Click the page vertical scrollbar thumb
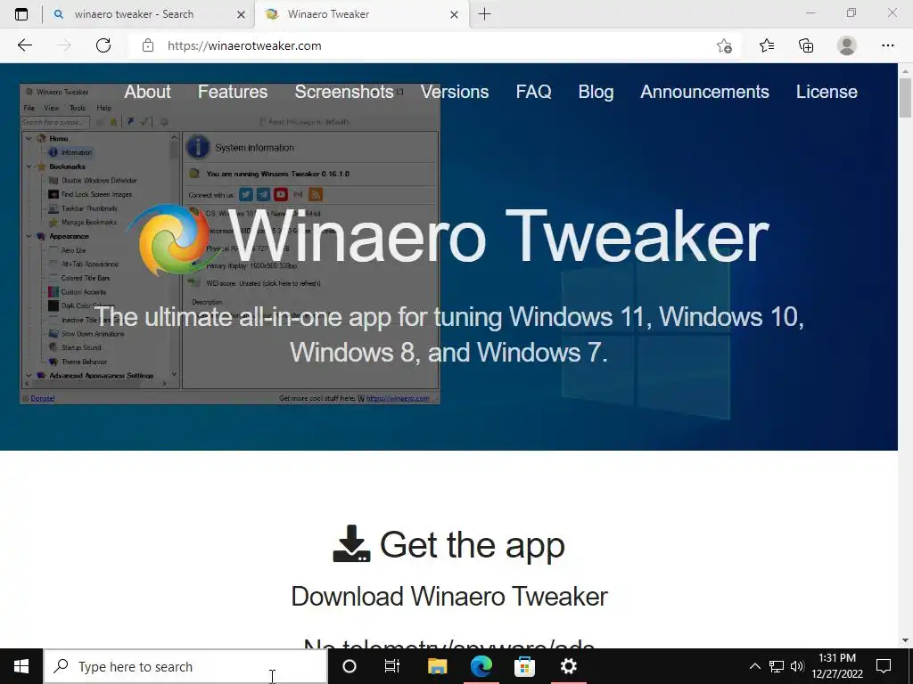This screenshot has height=684, width=913. (x=905, y=98)
